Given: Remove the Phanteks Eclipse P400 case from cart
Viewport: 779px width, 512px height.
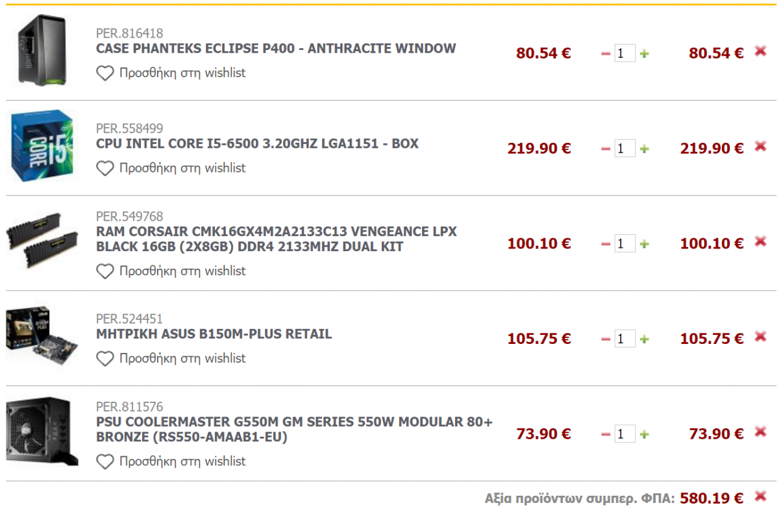Looking at the screenshot, I should 761,51.
